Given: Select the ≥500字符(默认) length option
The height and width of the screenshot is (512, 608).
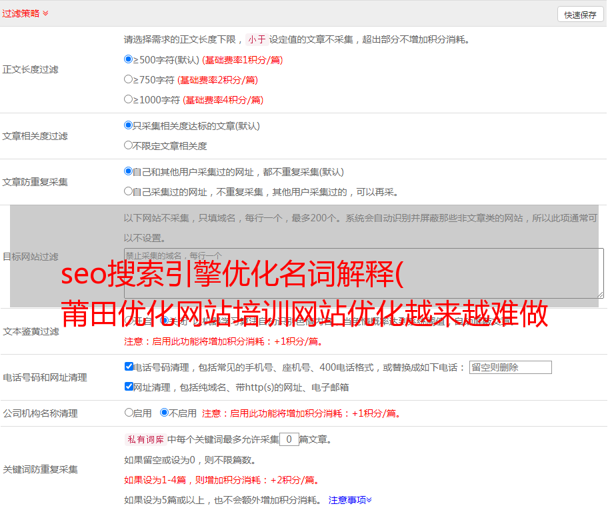Looking at the screenshot, I should (128, 59).
